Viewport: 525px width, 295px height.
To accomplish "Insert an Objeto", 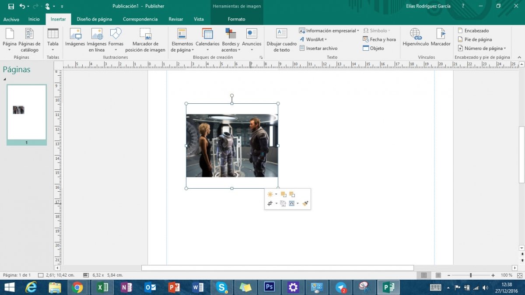I will point(373,48).
